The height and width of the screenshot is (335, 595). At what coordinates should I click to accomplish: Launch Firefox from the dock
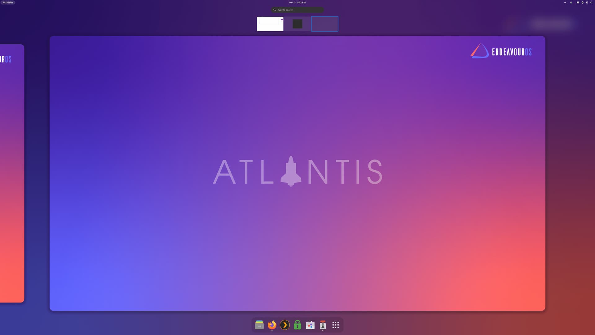click(272, 325)
